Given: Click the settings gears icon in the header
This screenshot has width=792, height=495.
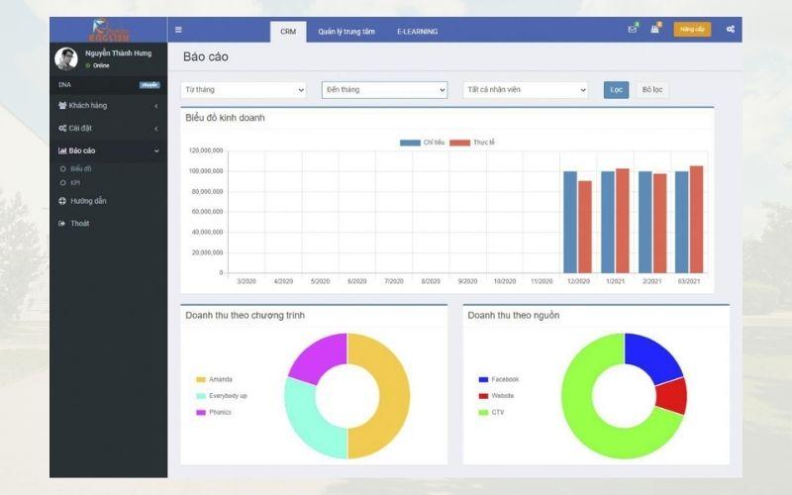Looking at the screenshot, I should tap(730, 30).
